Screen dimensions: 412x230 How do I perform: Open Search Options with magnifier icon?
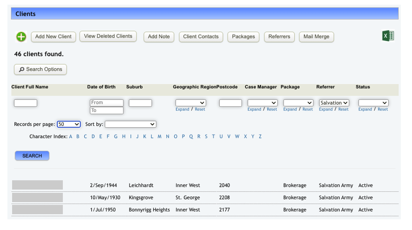[x=41, y=69]
